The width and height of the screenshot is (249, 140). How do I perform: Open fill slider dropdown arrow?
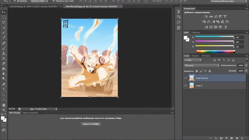246,71
